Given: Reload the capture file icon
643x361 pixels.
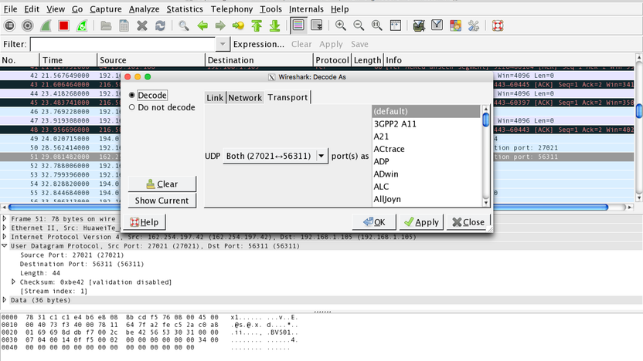Looking at the screenshot, I should (x=160, y=25).
